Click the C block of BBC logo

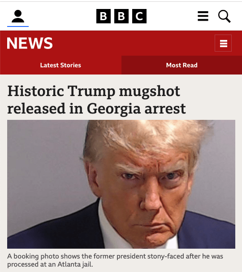(x=139, y=16)
